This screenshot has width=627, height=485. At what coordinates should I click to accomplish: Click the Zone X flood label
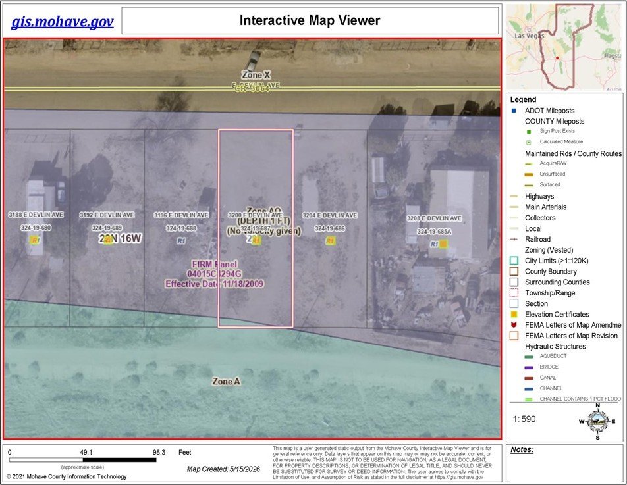tap(256, 75)
